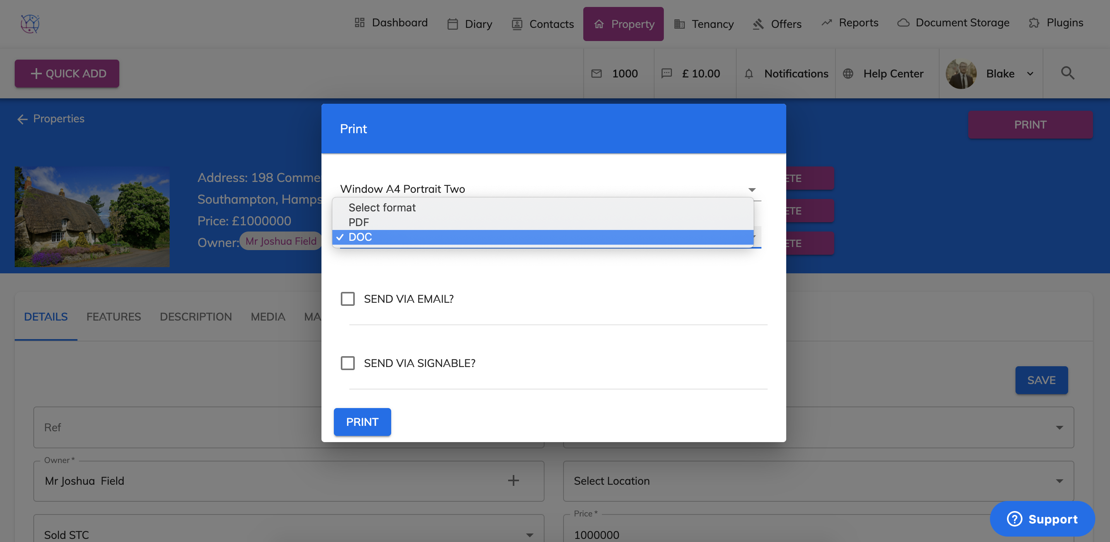This screenshot has height=542, width=1110.
Task: Click the plus icon beside Owner field
Action: click(513, 480)
